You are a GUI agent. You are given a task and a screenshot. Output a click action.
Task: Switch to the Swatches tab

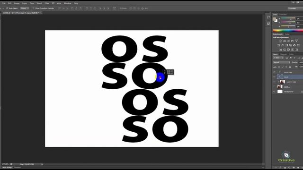[x=283, y=15]
